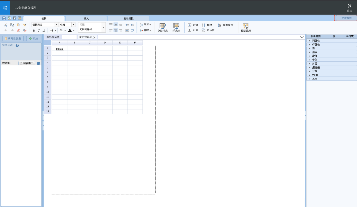Image resolution: width=357 pixels, height=207 pixels.
Task: Open the 微软雅黑 font family dropdown
Action: (57, 25)
